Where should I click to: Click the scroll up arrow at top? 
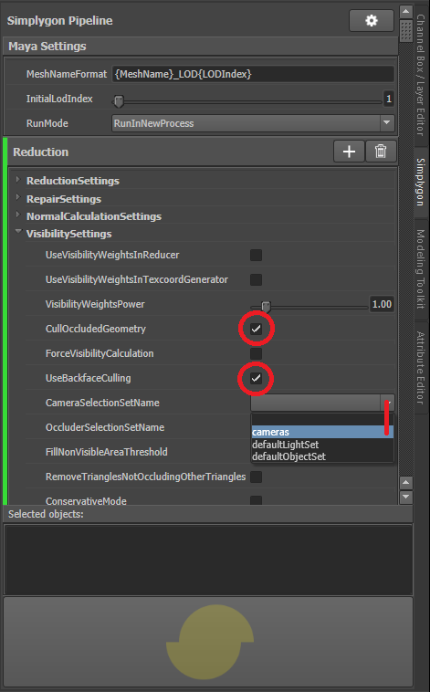[x=405, y=12]
